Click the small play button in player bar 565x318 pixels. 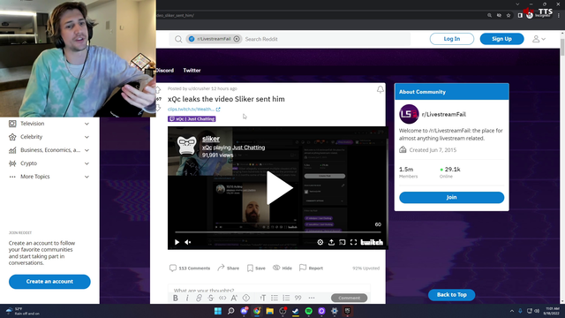point(177,242)
